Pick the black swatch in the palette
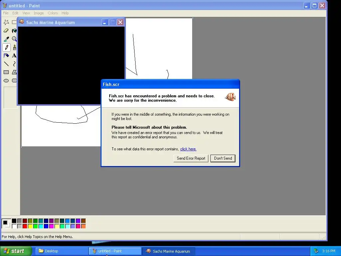The height and width of the screenshot is (256, 341). tap(14, 221)
